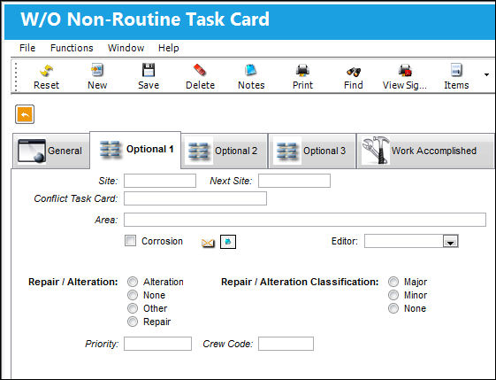
Task: Switch to the General tab
Action: 51,151
